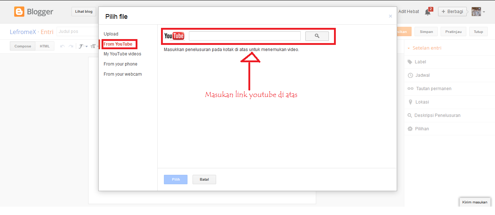Select the My YouTube videos tab
This screenshot has height=215, width=495.
pyautogui.click(x=123, y=54)
